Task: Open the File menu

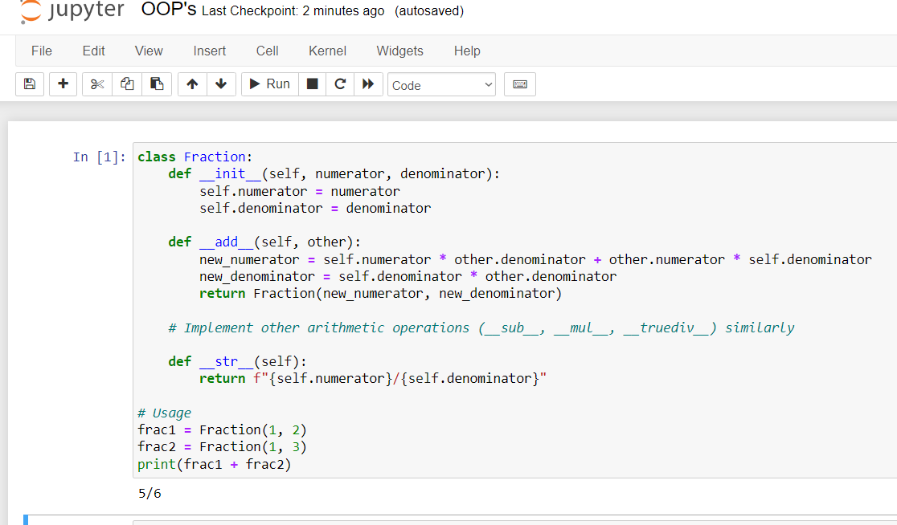Action: 42,51
